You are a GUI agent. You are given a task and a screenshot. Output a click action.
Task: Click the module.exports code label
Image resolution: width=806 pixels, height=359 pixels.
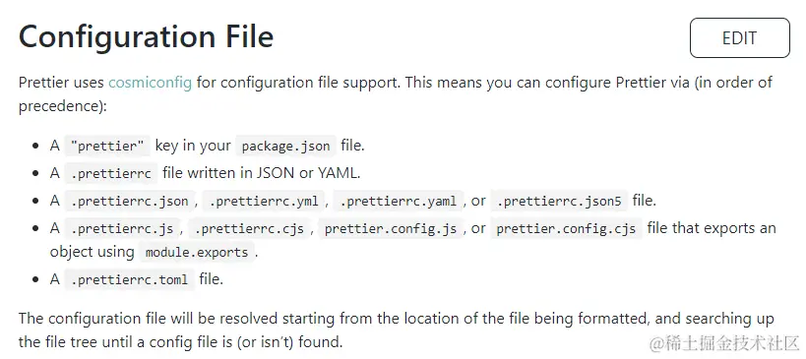pyautogui.click(x=197, y=252)
